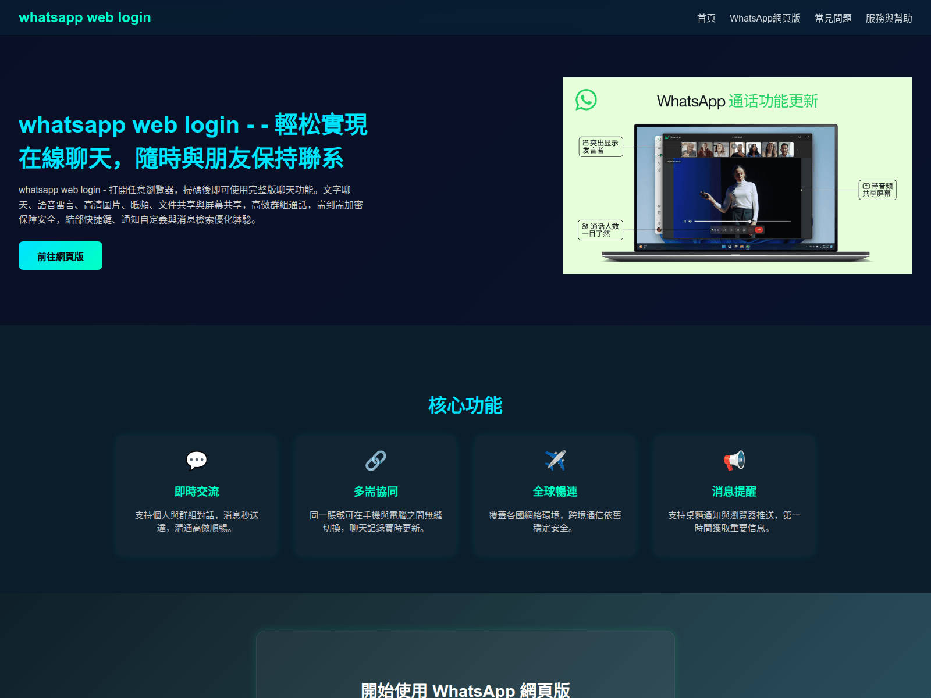This screenshot has height=698, width=931.
Task: Select the 消息提醒 card title
Action: tap(734, 492)
